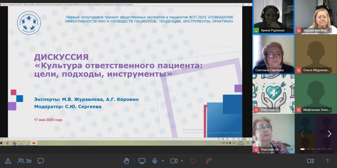Go to the previous page of participants

(302, 134)
